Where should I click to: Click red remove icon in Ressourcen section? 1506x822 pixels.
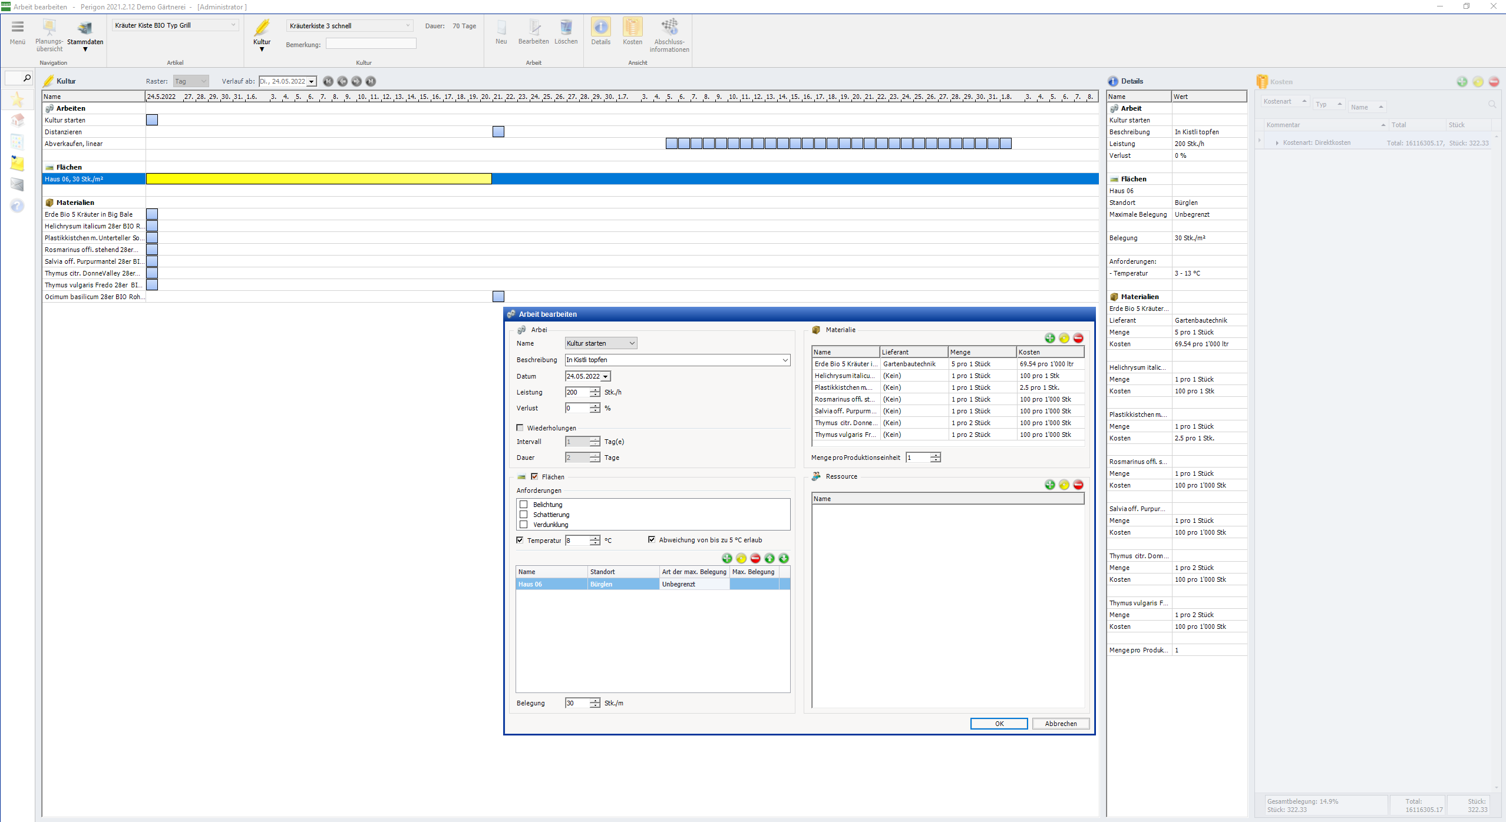(1078, 485)
